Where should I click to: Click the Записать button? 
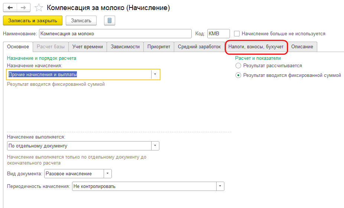tap(81, 21)
